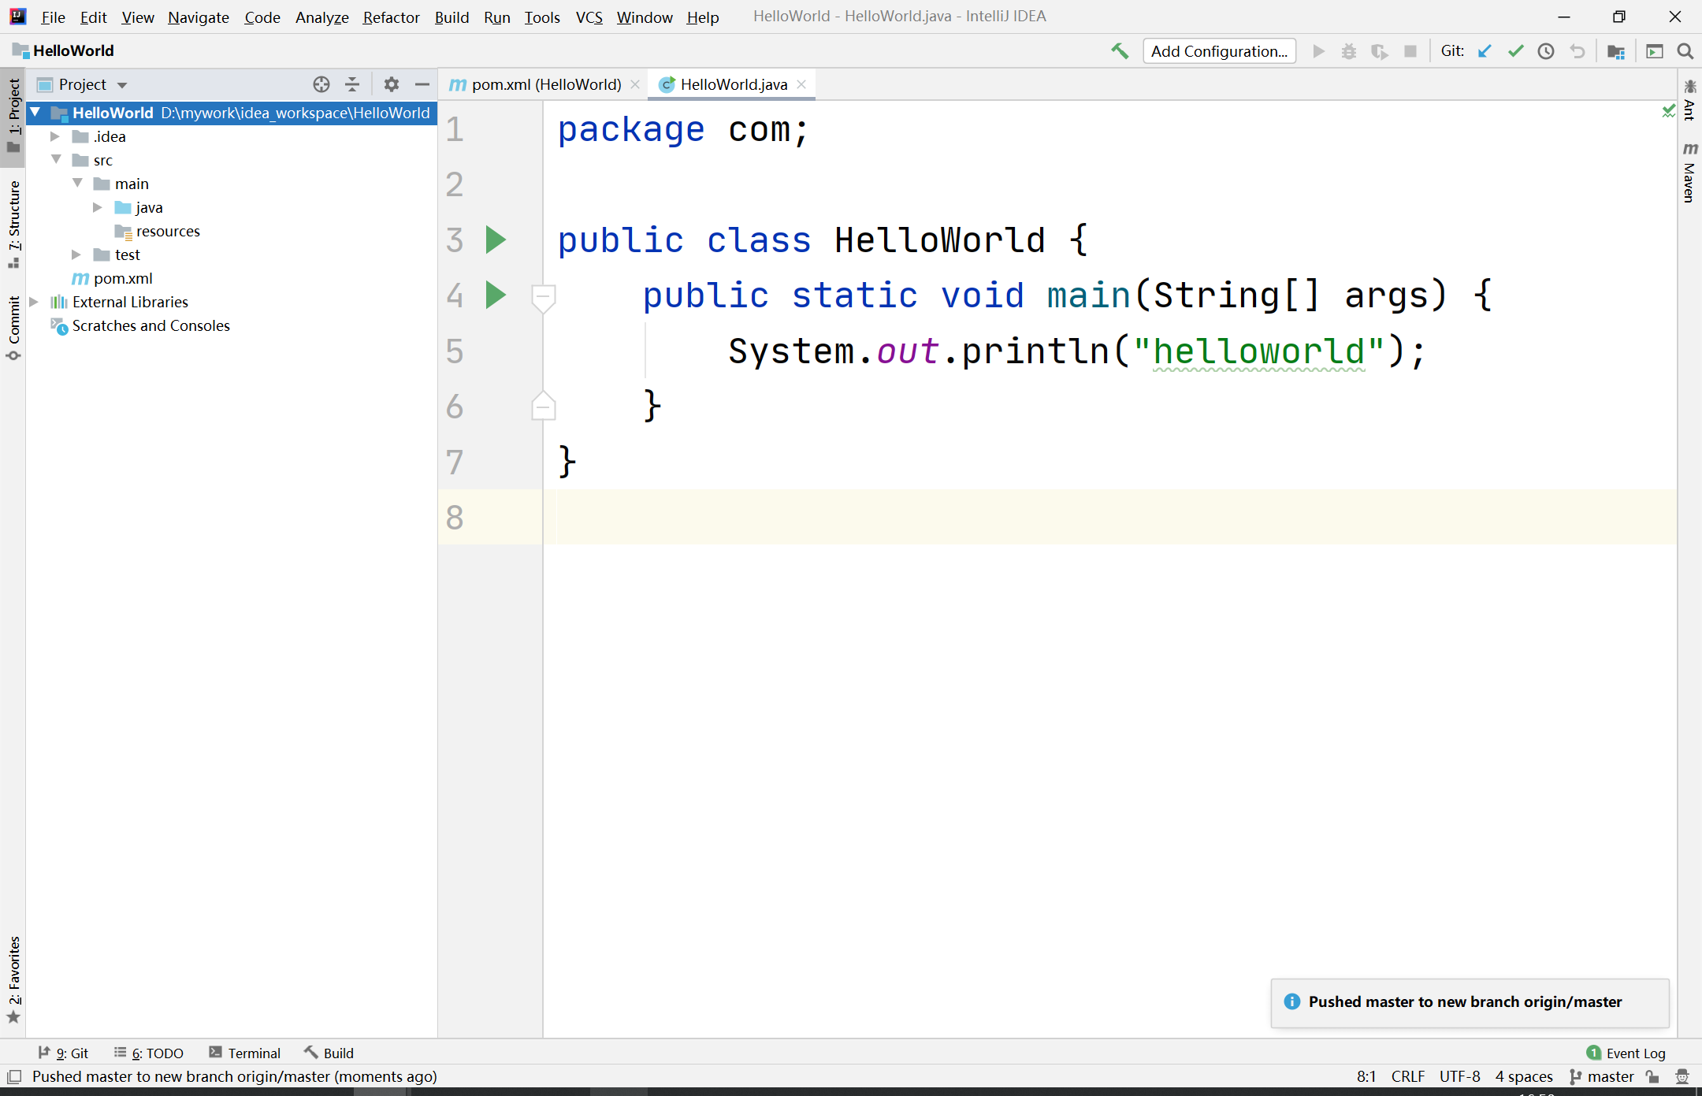Image resolution: width=1702 pixels, height=1096 pixels.
Task: Toggle the 2: Favorites side tab
Action: [13, 979]
